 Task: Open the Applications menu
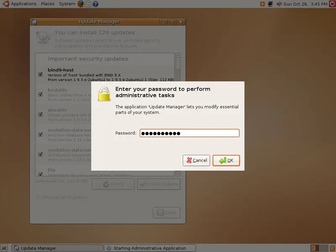click(24, 4)
